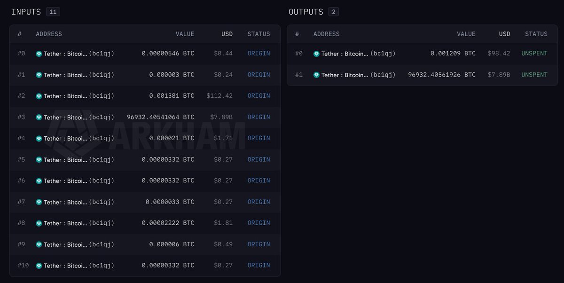Click UNSPENT status of output #1
This screenshot has width=564, height=283.
(x=534, y=75)
